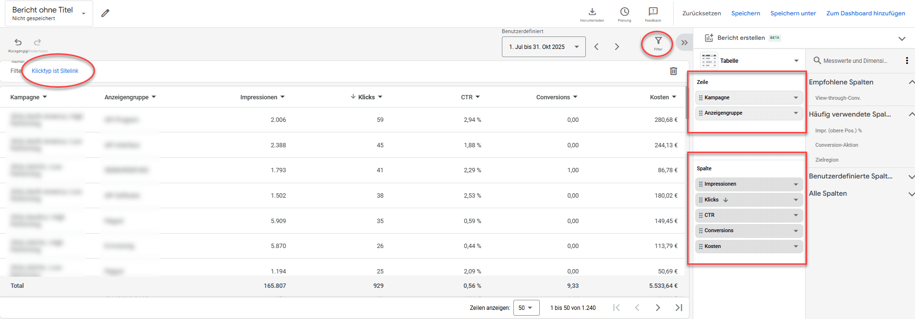
Task: Collapse side panel with double chevron
Action: pyautogui.click(x=684, y=43)
